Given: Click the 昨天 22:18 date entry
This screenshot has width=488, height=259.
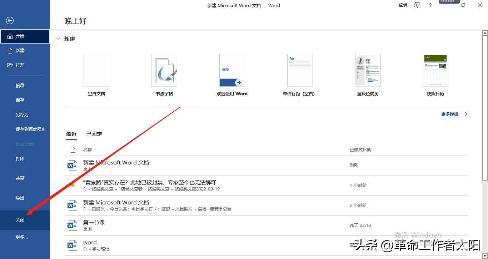Looking at the screenshot, I should point(360,225).
